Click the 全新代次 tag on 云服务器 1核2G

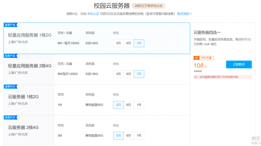10,86
